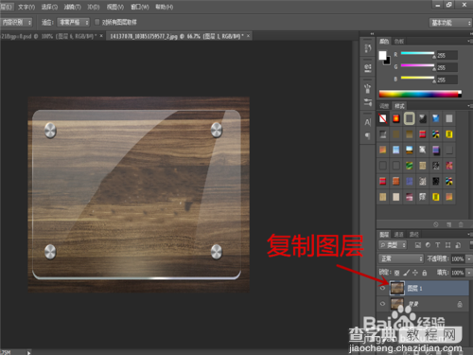The width and height of the screenshot is (473, 355).
Task: Open the 窗口(W) menu
Action: (x=140, y=7)
